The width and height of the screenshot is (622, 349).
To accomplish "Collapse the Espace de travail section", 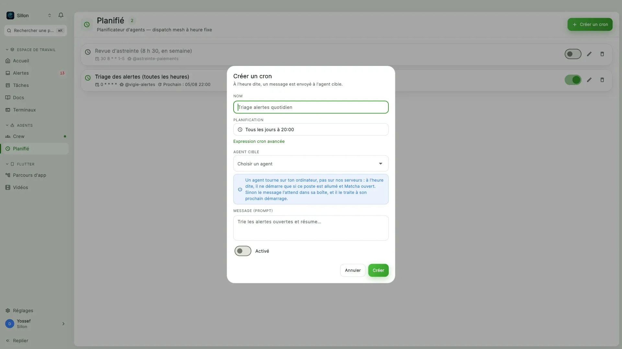I will [7, 50].
